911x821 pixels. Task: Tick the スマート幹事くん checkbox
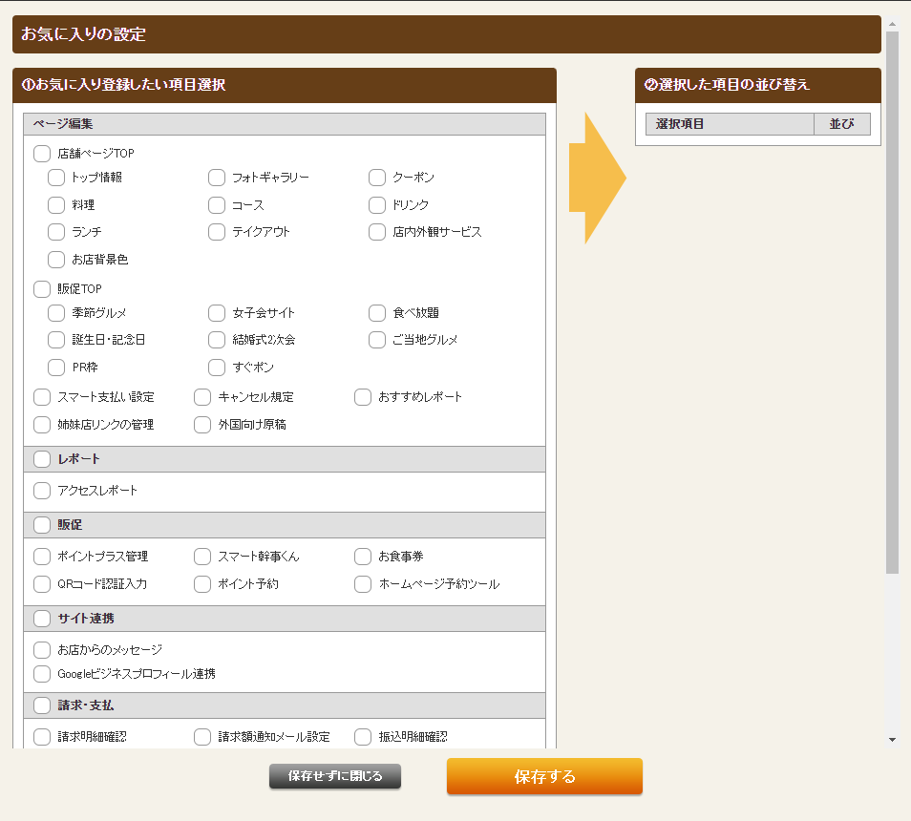[x=202, y=557]
